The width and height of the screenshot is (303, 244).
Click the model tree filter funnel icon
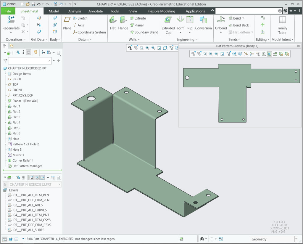coord(5,61)
